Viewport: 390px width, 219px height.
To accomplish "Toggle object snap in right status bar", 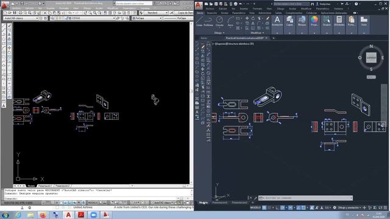I will coord(303,207).
